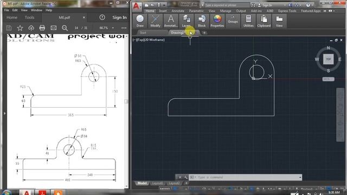Click Sign In in Acrobat Reader
This screenshot has height=195, width=347.
click(x=119, y=17)
